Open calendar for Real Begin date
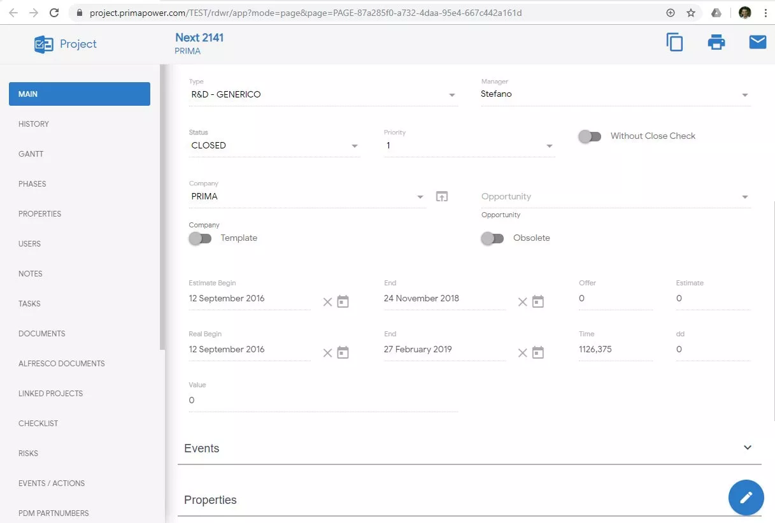The width and height of the screenshot is (775, 523). point(343,352)
